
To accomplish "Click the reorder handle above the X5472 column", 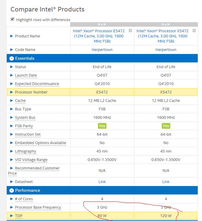I will point(166,24).
